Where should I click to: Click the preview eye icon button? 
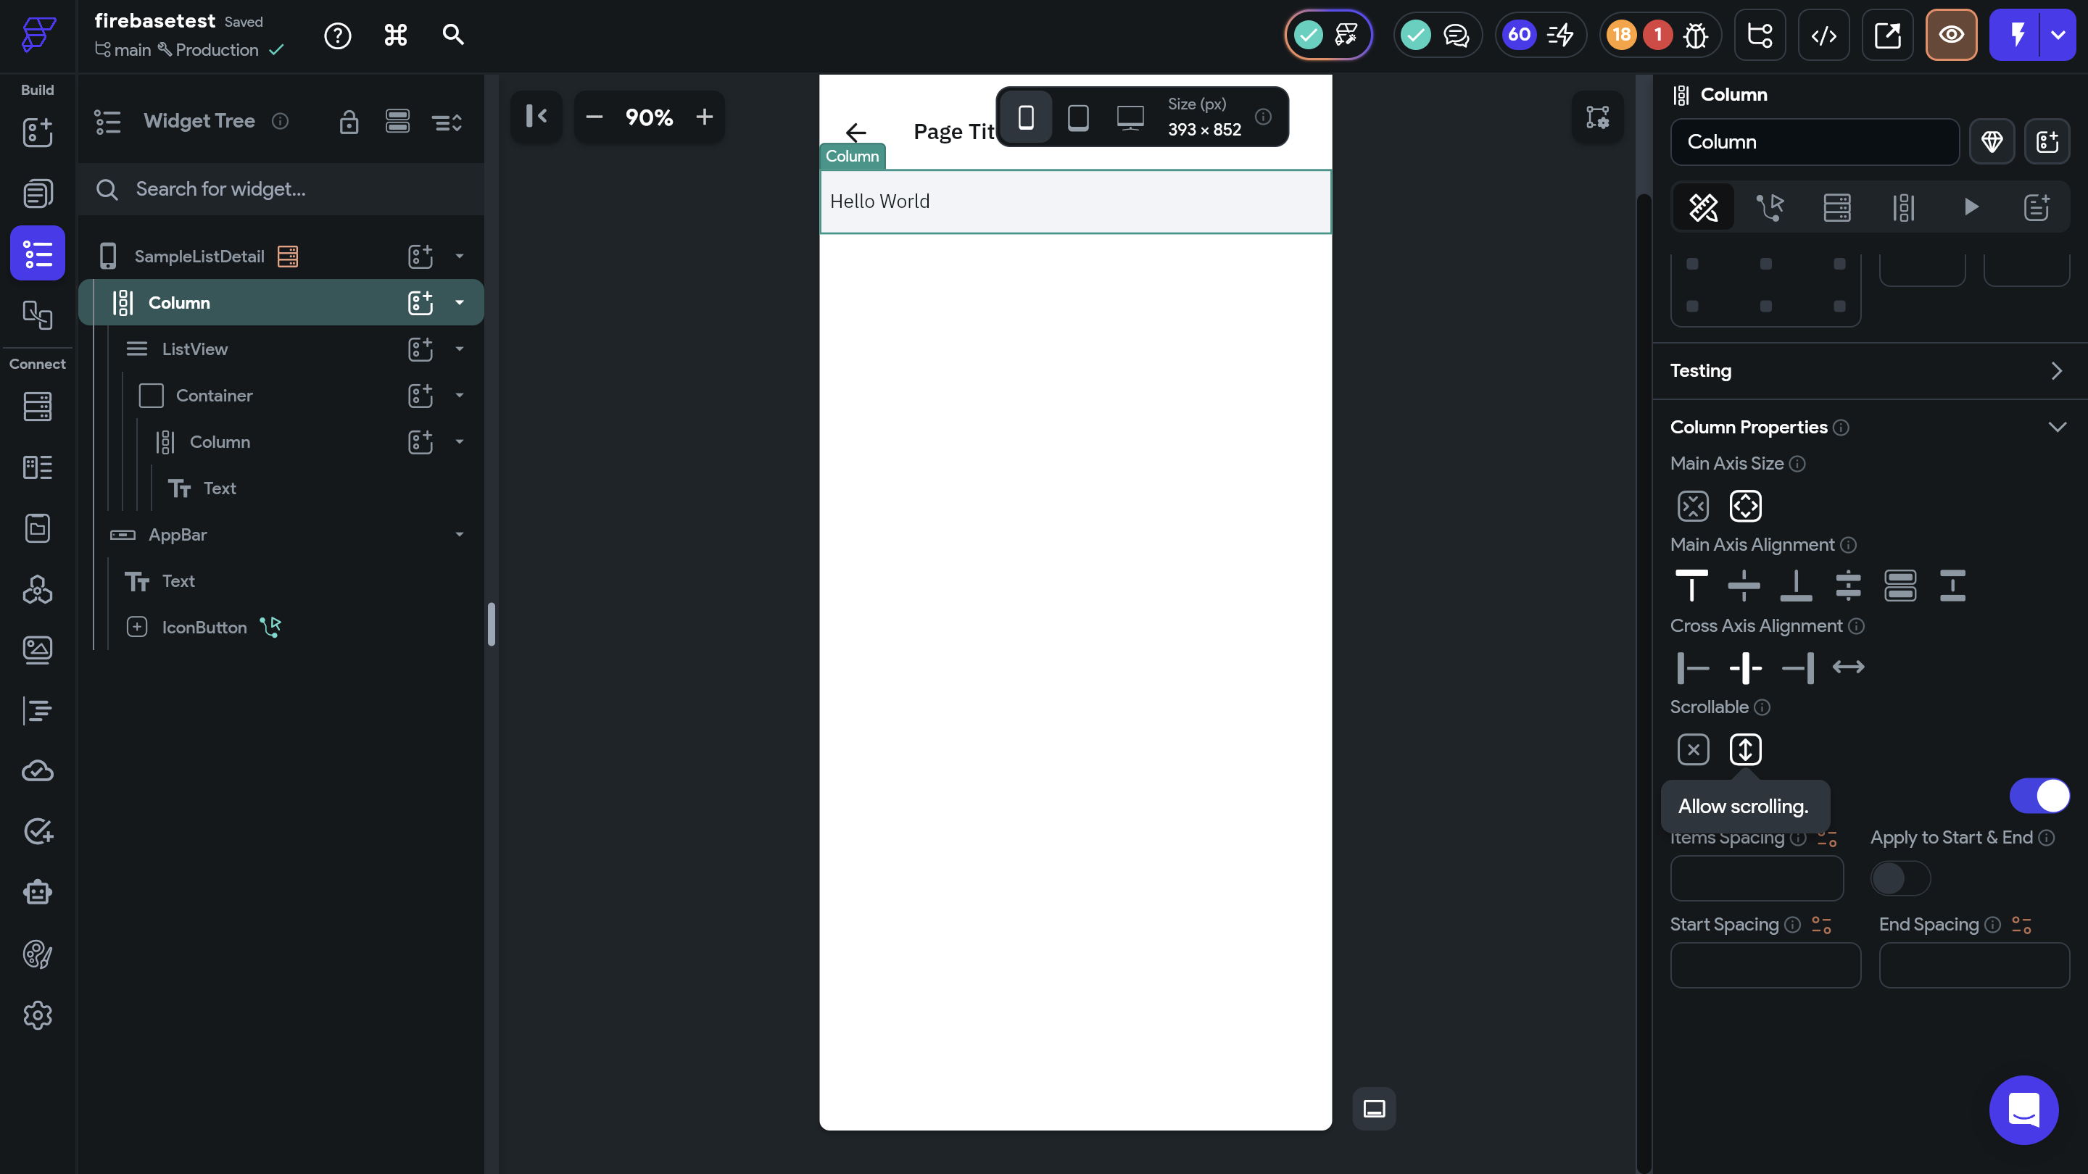(x=1950, y=35)
